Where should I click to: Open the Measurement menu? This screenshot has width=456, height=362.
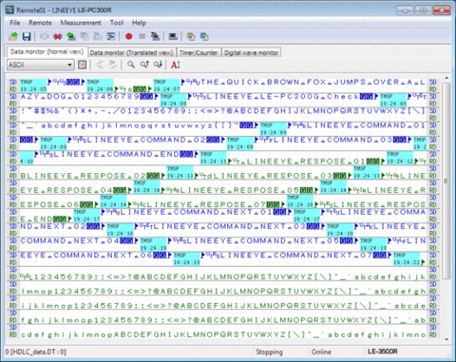[81, 23]
